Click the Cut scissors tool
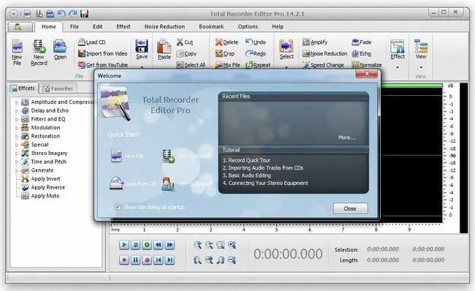 point(185,42)
